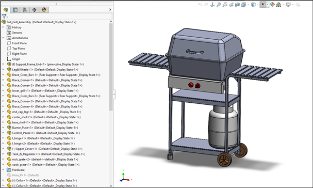The image size is (313, 188).
Task: Open the View Orientation cube icon
Action: click(244, 5)
